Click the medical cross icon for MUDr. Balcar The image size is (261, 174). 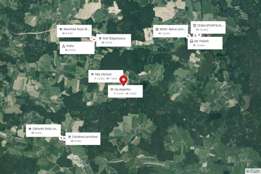[x=157, y=29]
